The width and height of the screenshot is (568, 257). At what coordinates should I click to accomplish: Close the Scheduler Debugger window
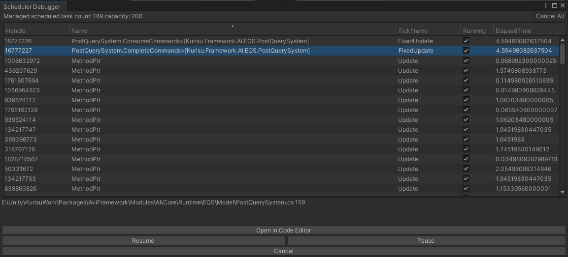(563, 5)
